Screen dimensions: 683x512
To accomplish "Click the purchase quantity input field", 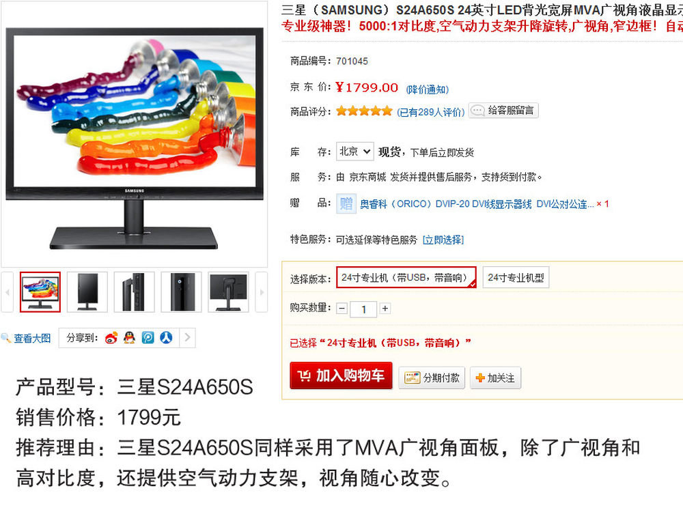I will click(363, 309).
